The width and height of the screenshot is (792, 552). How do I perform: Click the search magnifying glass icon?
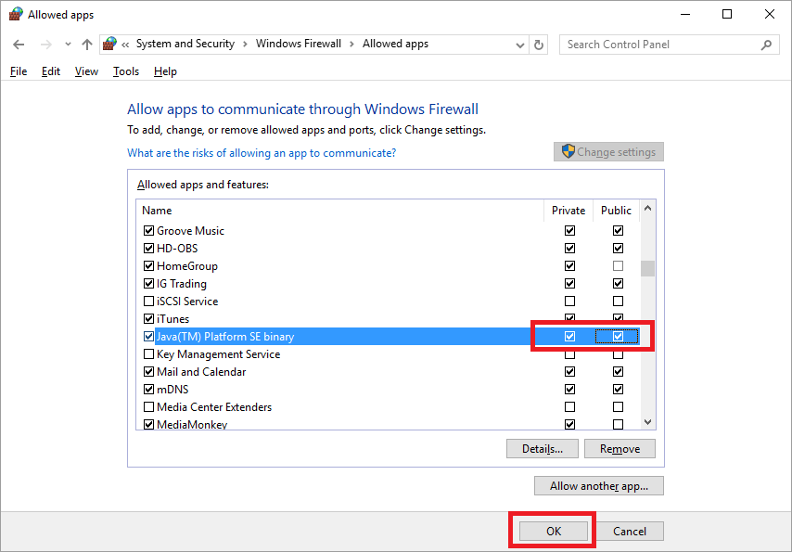click(x=766, y=44)
